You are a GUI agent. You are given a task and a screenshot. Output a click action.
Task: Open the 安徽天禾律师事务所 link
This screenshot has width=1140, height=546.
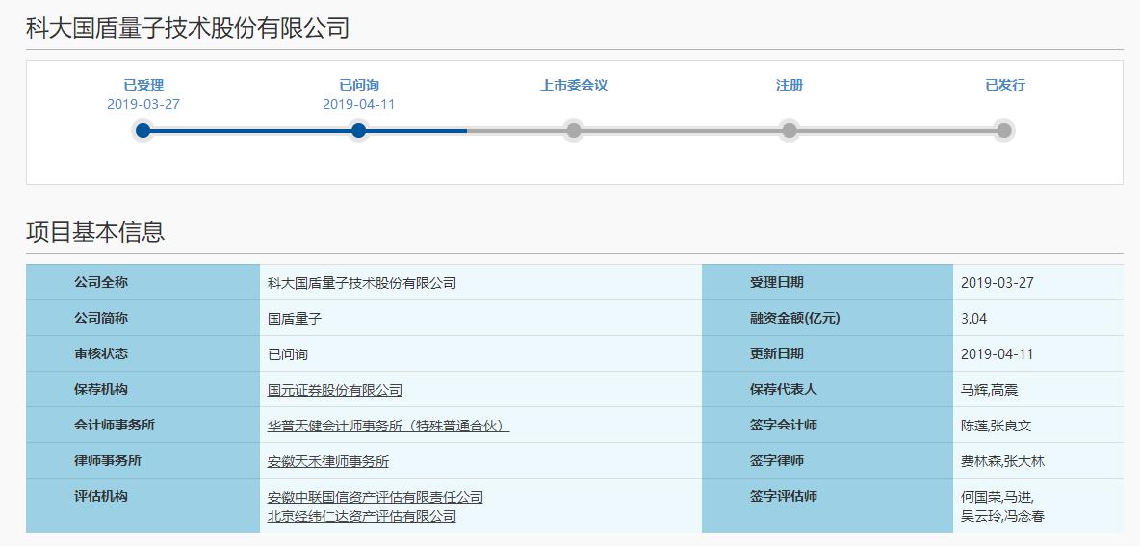[x=328, y=461]
